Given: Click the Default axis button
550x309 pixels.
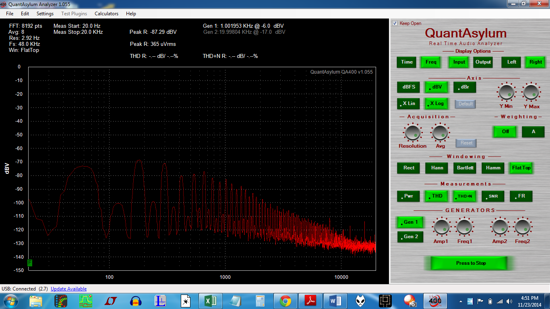Looking at the screenshot, I should [465, 104].
